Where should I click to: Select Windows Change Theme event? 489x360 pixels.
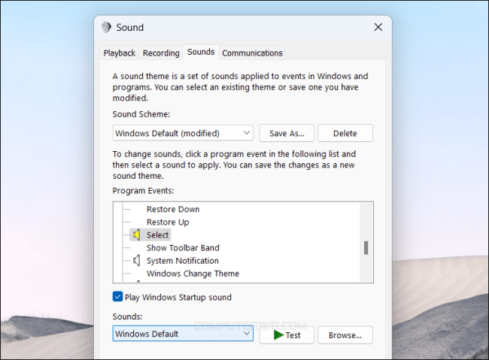pos(193,274)
